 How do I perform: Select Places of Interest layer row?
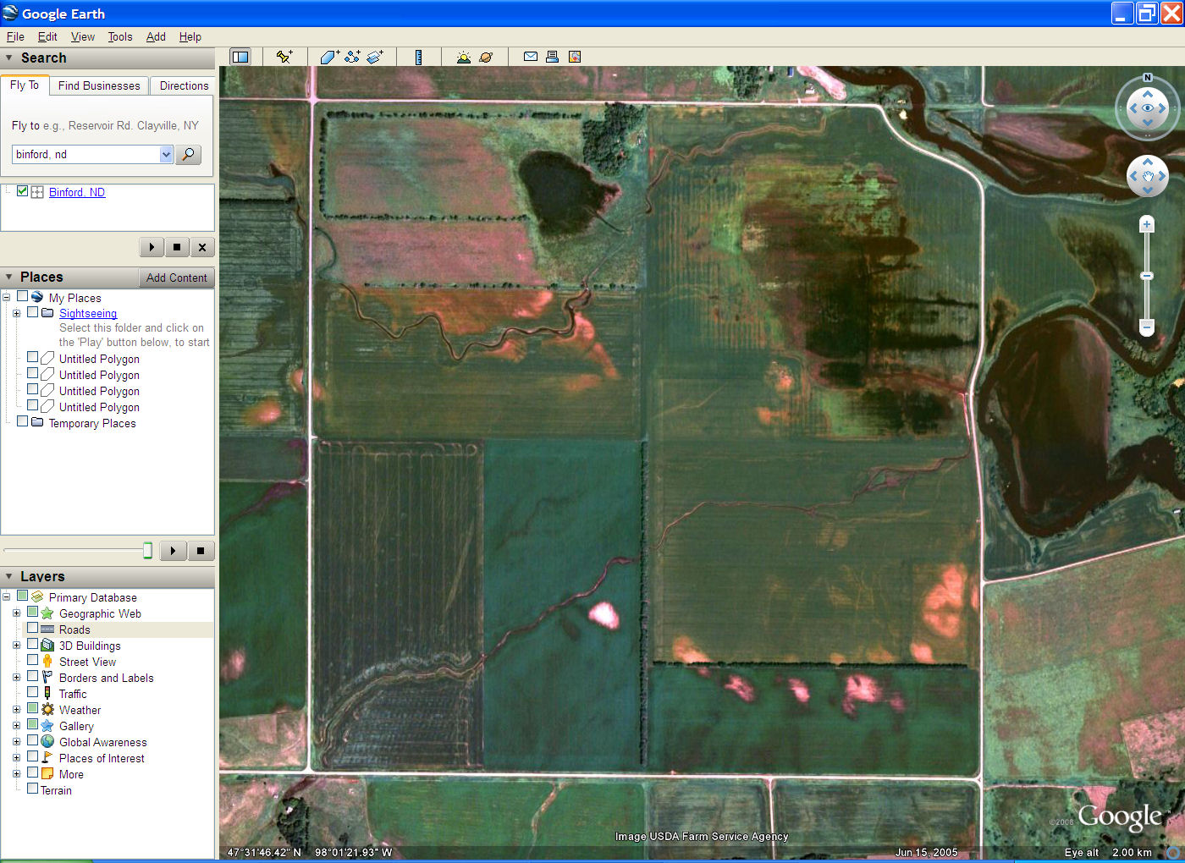point(102,758)
